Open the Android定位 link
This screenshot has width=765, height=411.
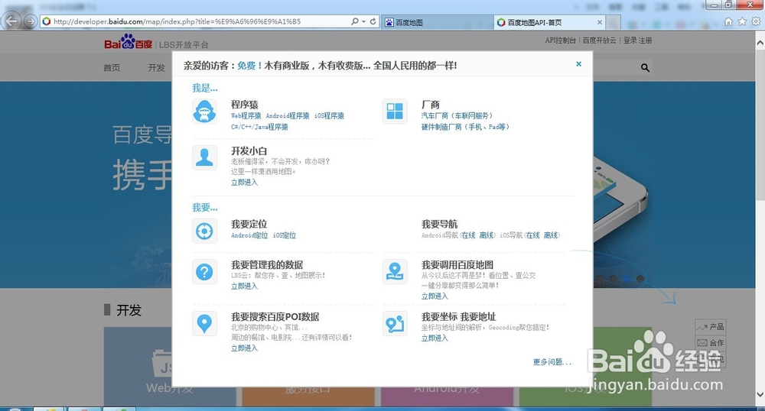[x=249, y=235]
